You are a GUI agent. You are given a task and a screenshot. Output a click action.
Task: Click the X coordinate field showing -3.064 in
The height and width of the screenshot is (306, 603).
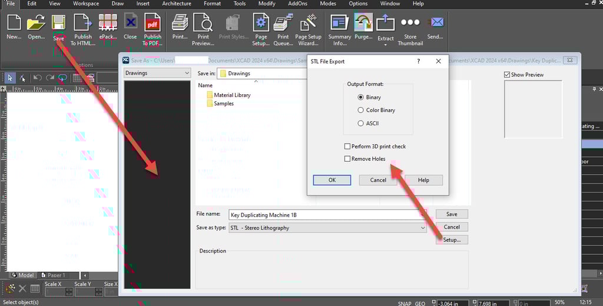coord(452,303)
